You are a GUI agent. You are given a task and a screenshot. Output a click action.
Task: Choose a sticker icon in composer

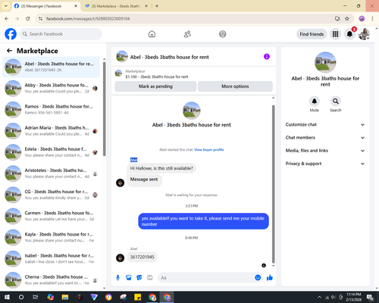click(x=139, y=278)
